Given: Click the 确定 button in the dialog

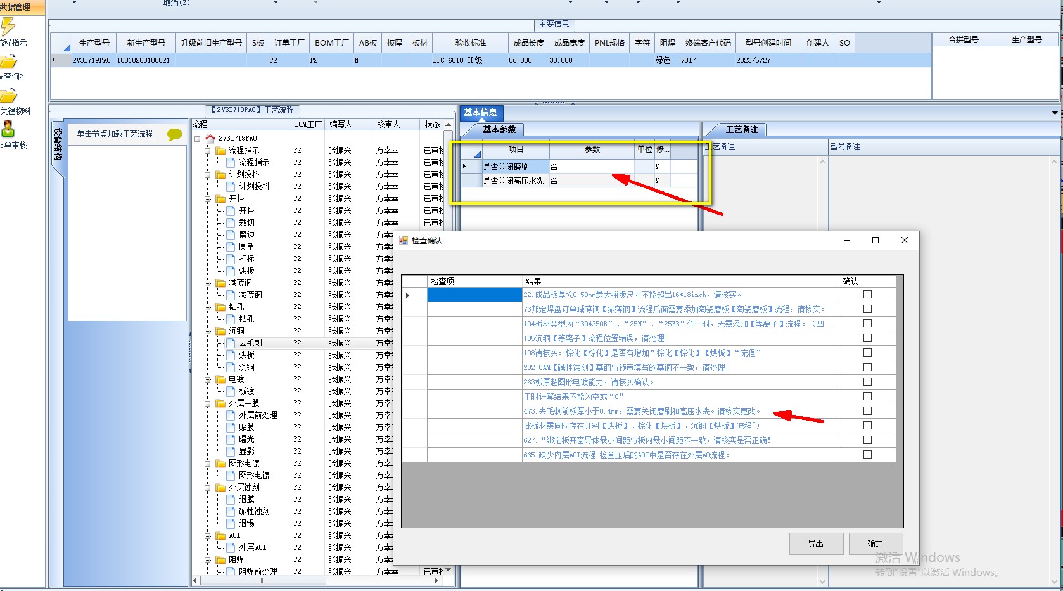Looking at the screenshot, I should coord(875,543).
